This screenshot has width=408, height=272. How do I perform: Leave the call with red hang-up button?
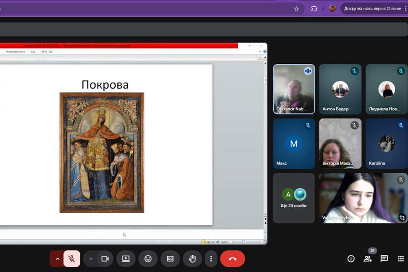coord(233,258)
